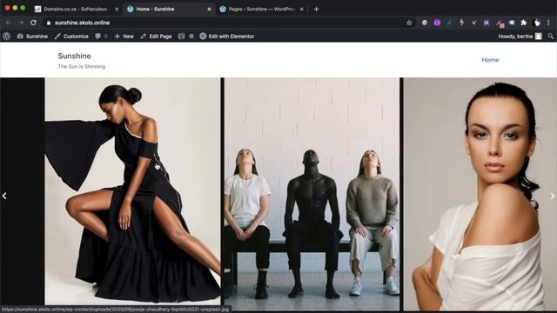
Task: Open the Chrome profile avatar
Action: (537, 23)
